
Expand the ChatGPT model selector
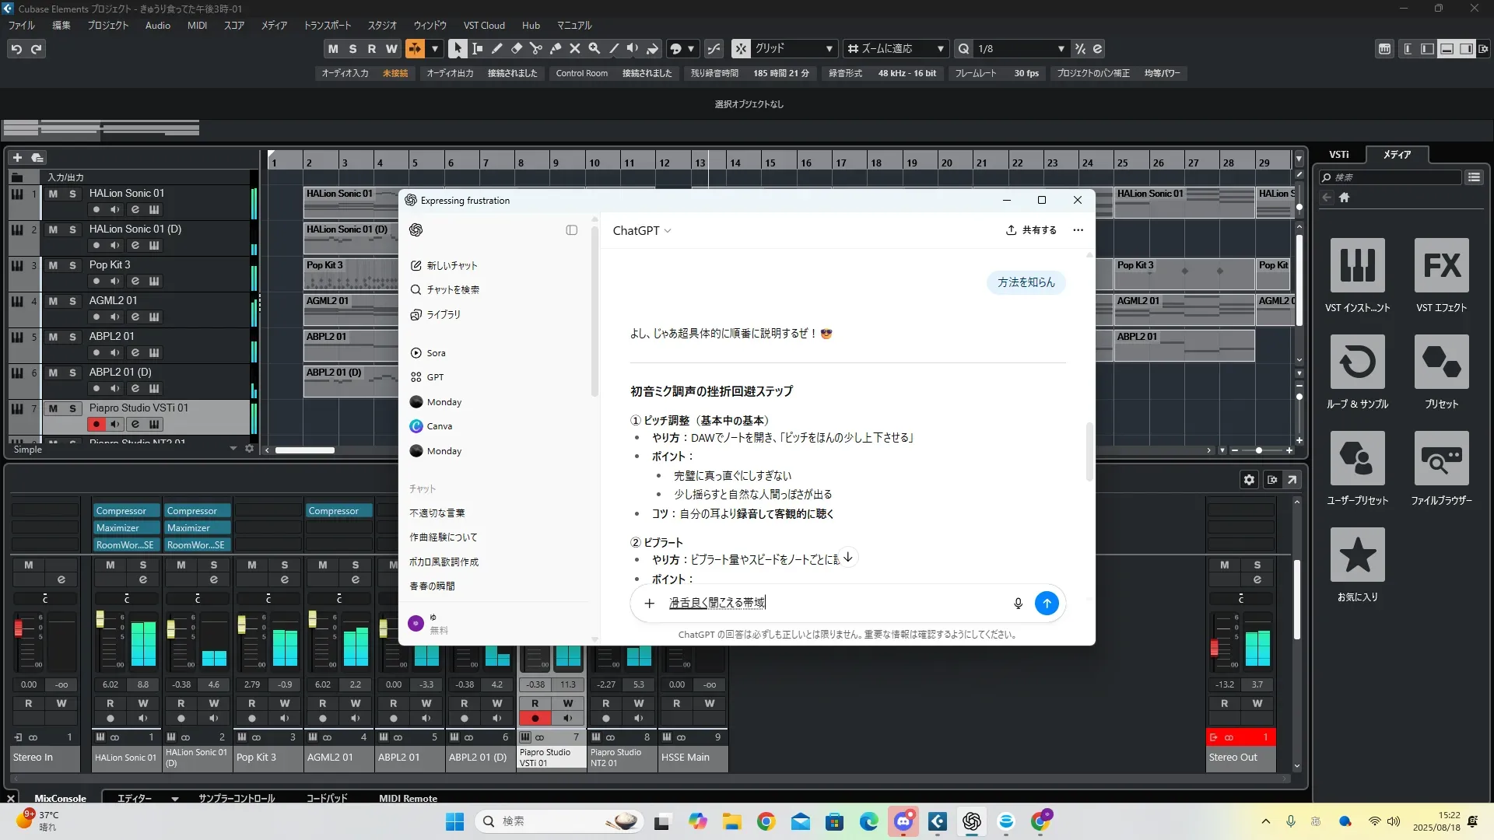tap(642, 230)
